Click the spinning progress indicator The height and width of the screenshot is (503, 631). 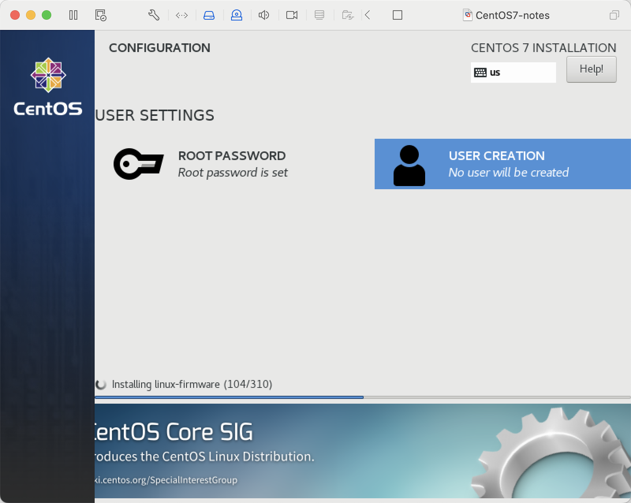(101, 384)
